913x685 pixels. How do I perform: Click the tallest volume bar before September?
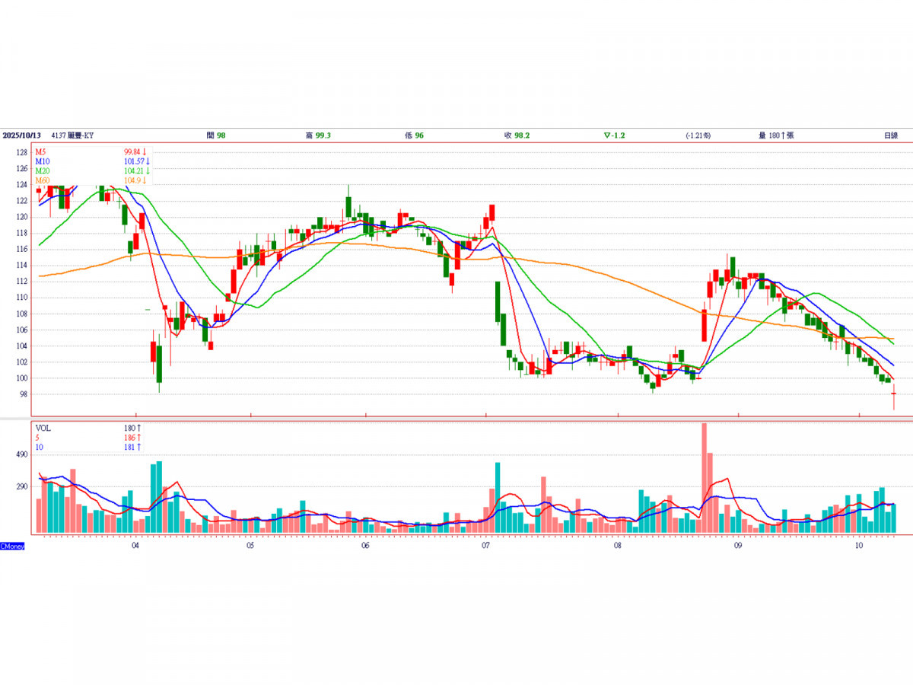[x=704, y=479]
